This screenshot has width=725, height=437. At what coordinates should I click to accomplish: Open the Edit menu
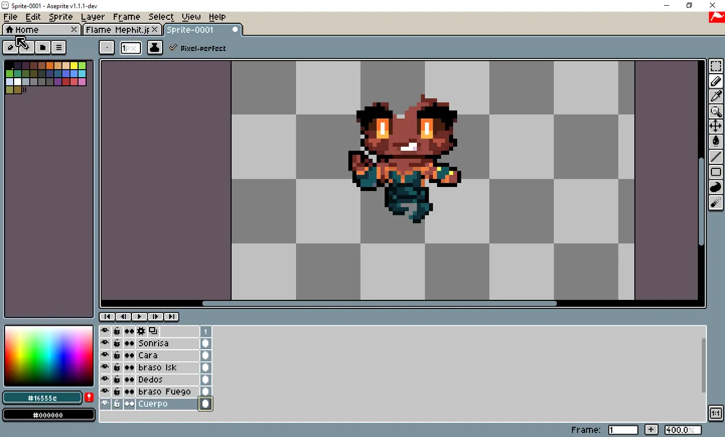33,16
